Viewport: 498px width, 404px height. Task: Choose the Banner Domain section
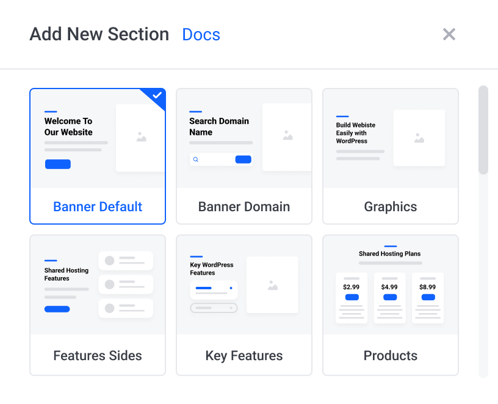[x=244, y=156]
